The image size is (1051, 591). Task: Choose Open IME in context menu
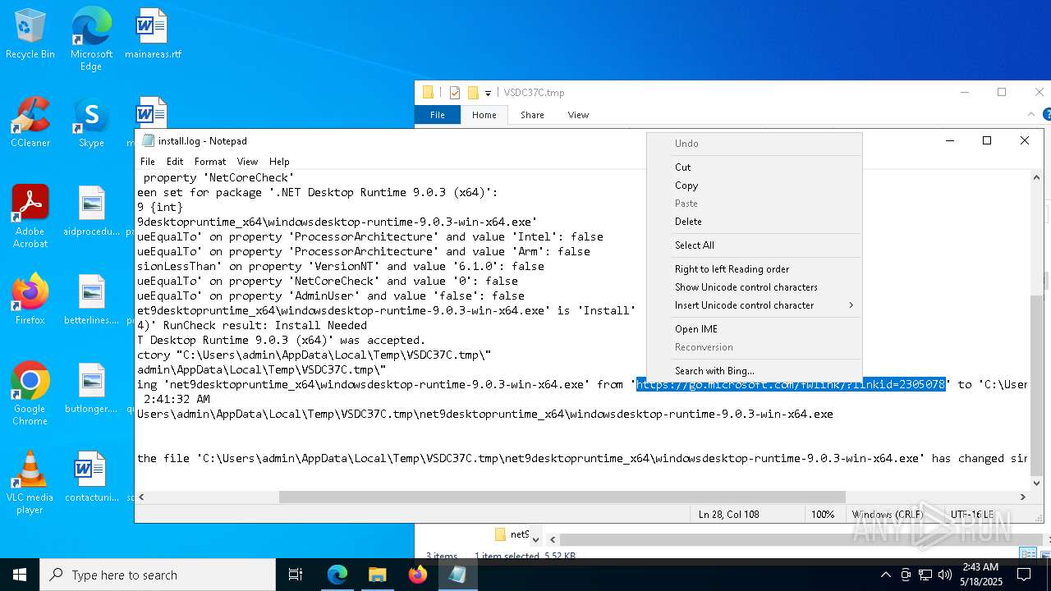pos(755,329)
